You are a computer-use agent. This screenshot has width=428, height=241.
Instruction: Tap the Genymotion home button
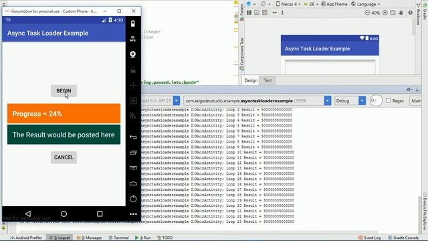click(x=133, y=183)
